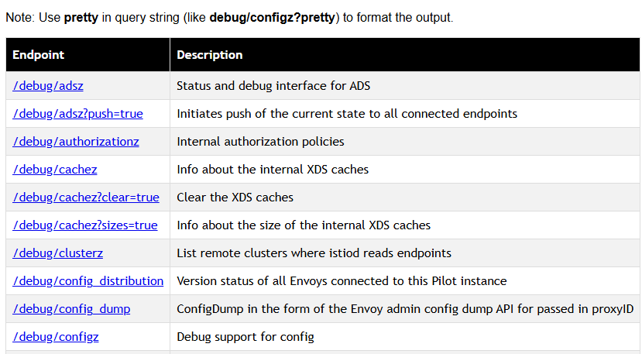
Task: Click the /debug/cachez?clear=true link
Action: coord(86,198)
